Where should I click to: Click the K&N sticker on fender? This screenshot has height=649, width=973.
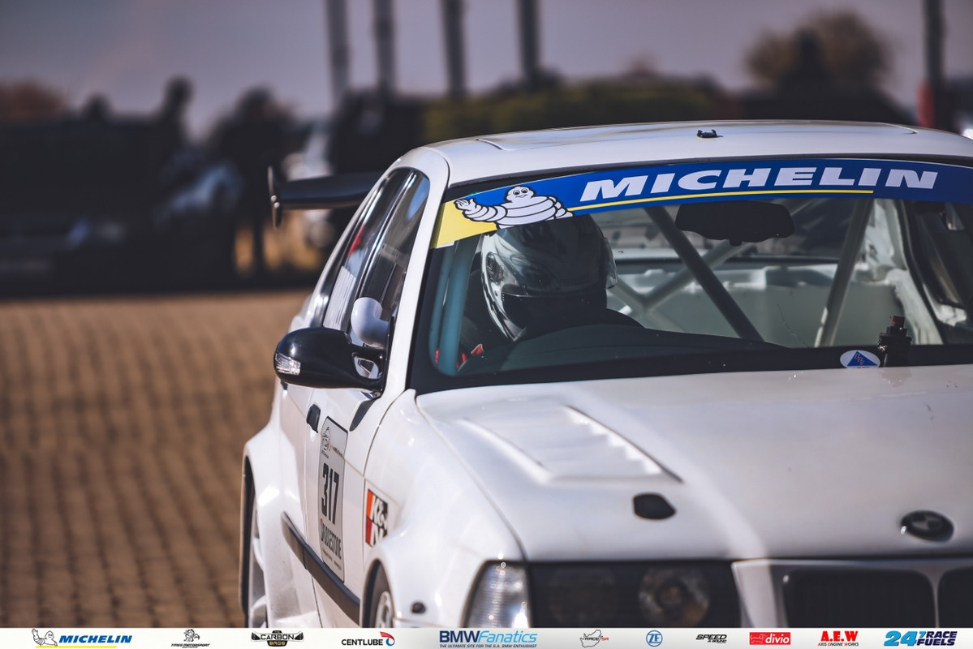tap(376, 518)
